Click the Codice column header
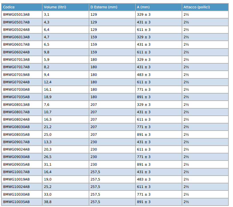 (9, 7)
